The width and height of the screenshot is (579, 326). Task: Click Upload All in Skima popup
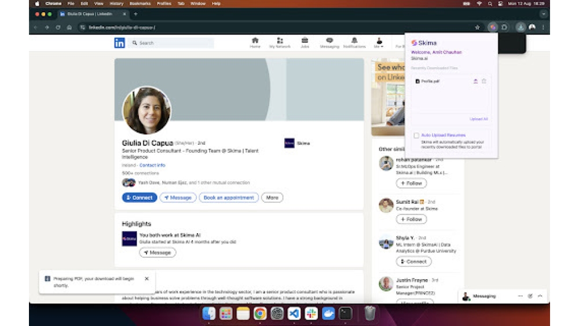point(479,119)
